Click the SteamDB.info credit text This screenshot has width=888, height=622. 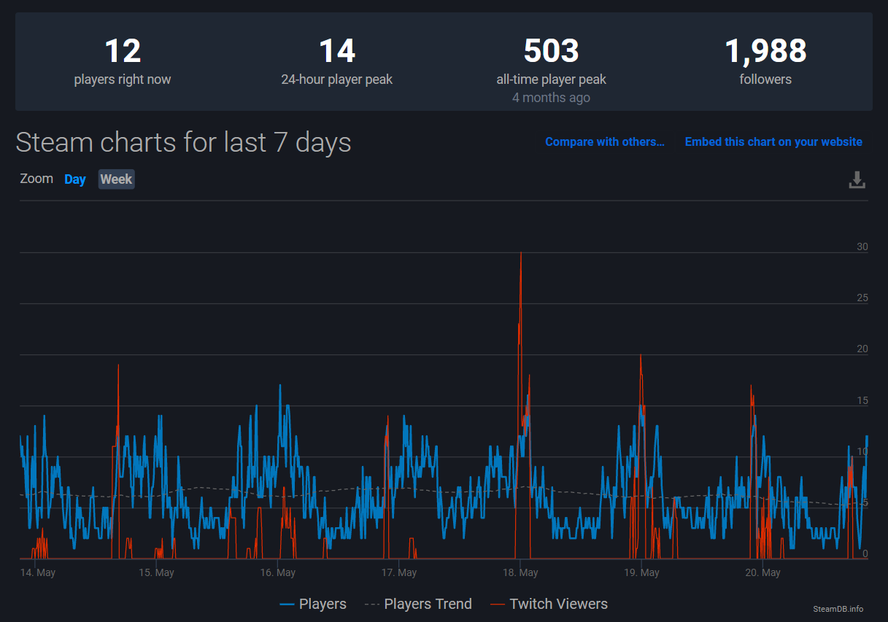[838, 609]
